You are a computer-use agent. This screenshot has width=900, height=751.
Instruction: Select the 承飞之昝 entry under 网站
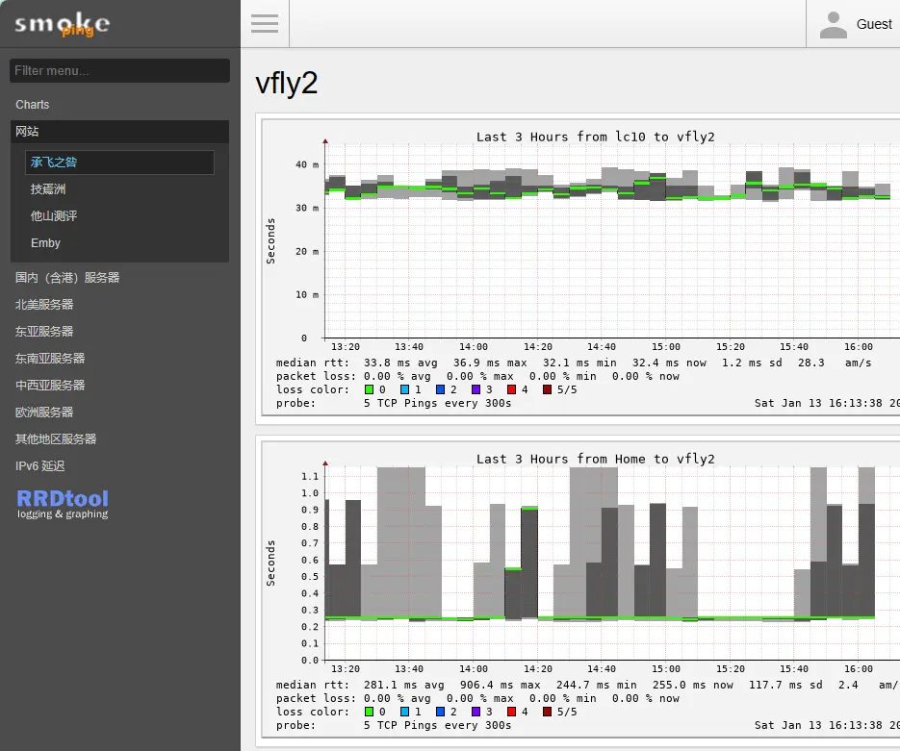point(54,163)
